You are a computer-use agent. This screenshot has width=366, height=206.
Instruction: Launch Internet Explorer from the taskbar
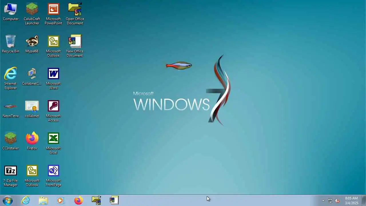coord(26,200)
